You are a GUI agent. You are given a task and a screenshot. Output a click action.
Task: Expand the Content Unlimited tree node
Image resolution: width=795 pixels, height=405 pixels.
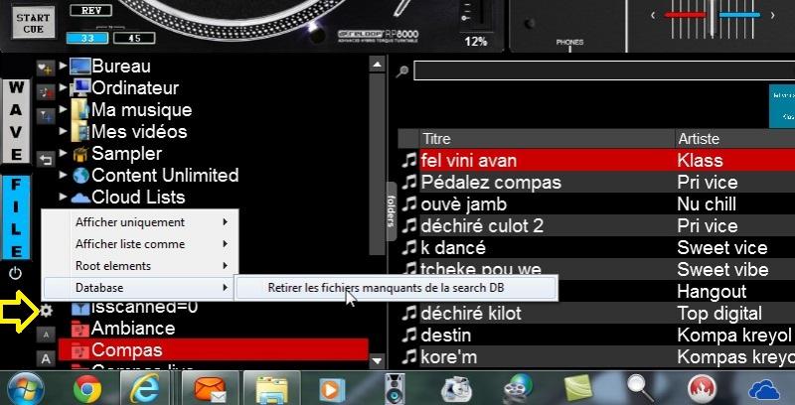point(63,175)
